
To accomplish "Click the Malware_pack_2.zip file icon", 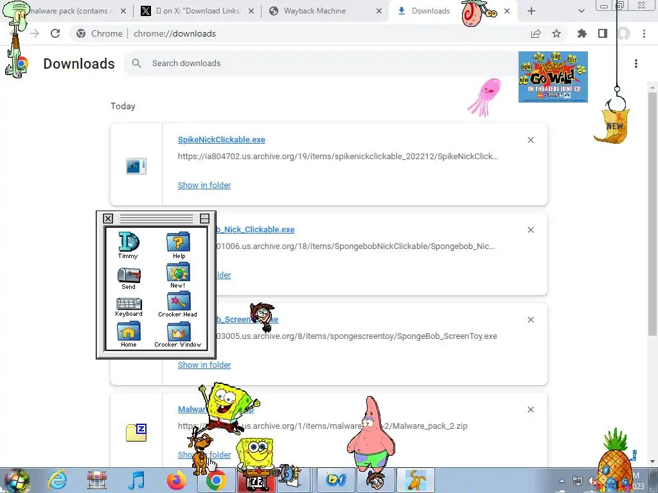I will coord(136,433).
